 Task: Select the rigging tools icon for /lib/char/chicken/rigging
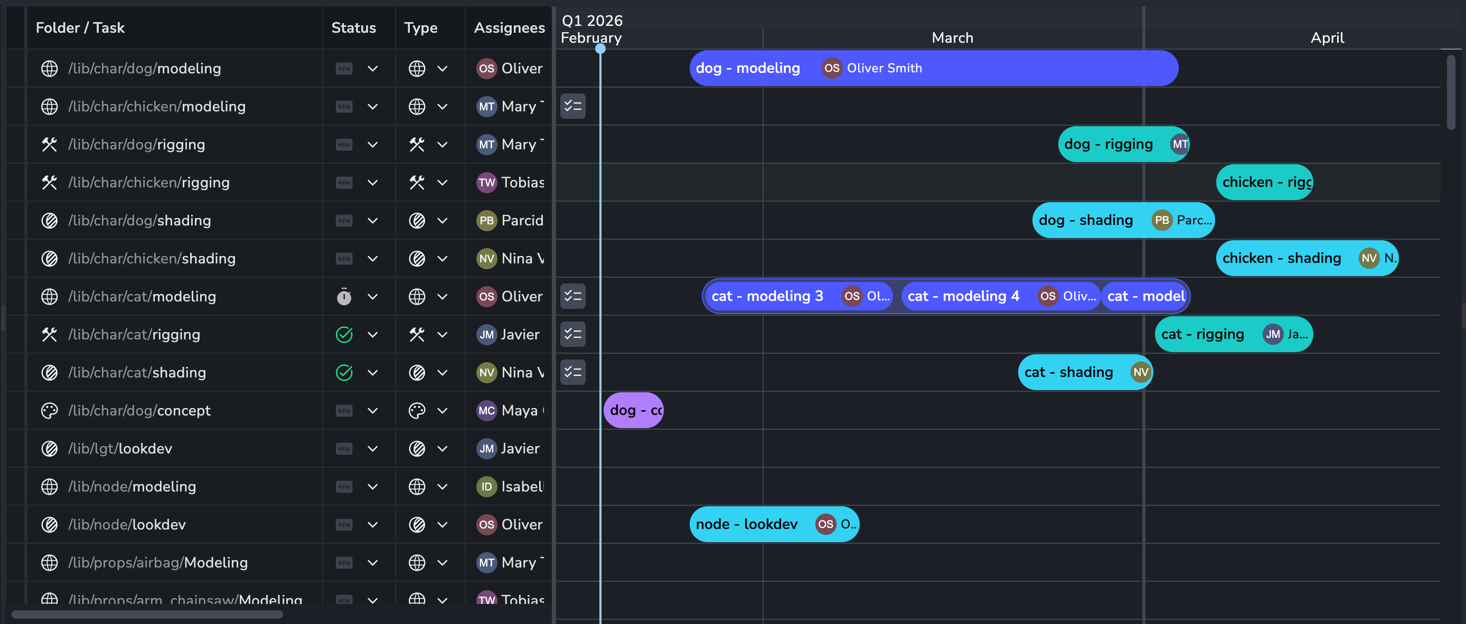coord(50,182)
